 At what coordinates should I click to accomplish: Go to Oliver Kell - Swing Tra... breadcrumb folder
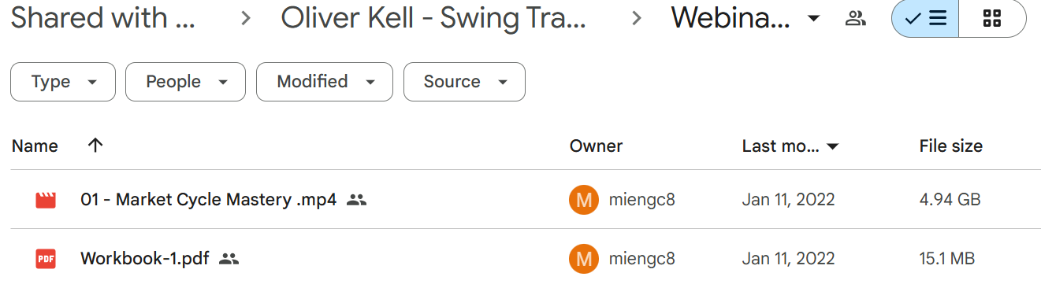coord(433,18)
